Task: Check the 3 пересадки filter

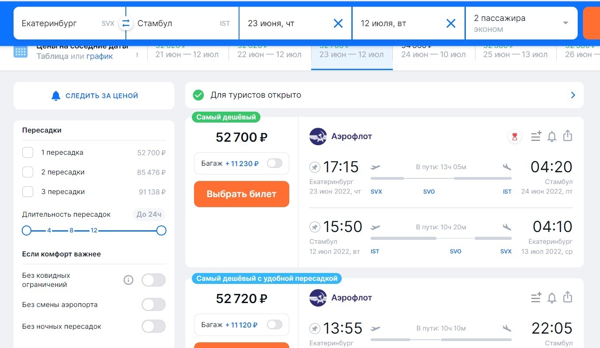Action: click(x=28, y=192)
